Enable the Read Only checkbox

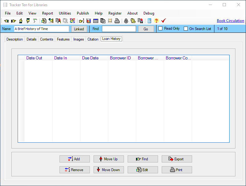[x=160, y=28]
